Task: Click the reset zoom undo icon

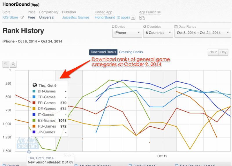Action: click(6, 64)
